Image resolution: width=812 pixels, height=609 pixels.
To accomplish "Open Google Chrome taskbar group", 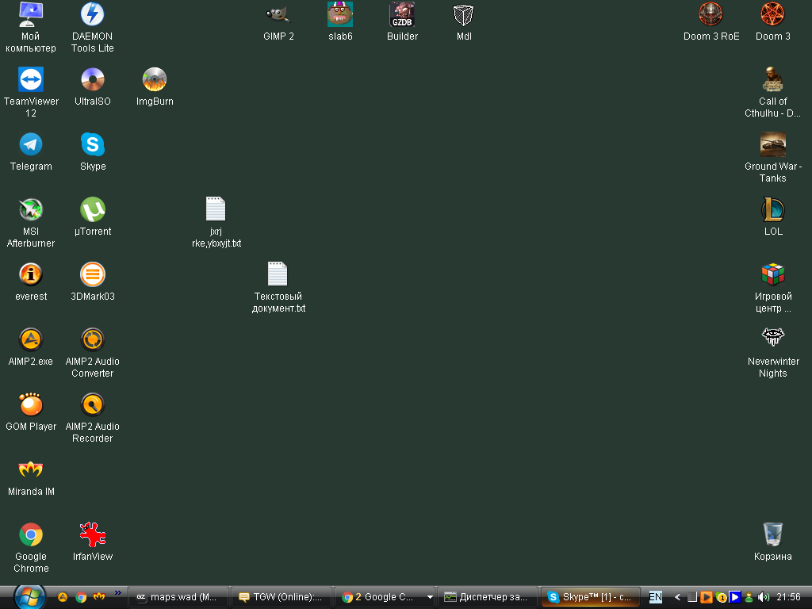I will click(x=385, y=597).
